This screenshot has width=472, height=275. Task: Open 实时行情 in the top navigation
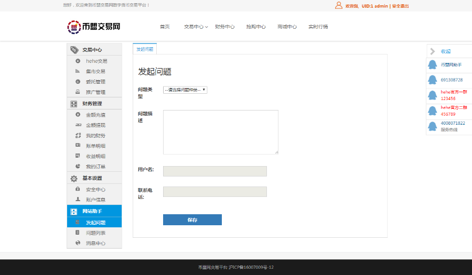[x=318, y=27]
